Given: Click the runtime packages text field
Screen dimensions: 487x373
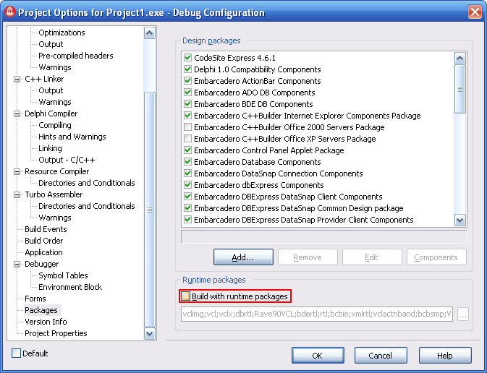Looking at the screenshot, I should point(317,314).
